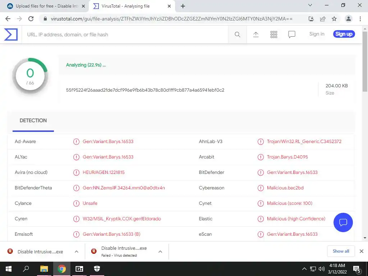Click the Analyzing (22.9s) status text
Viewport: 368px width, 276px height.
86,65
